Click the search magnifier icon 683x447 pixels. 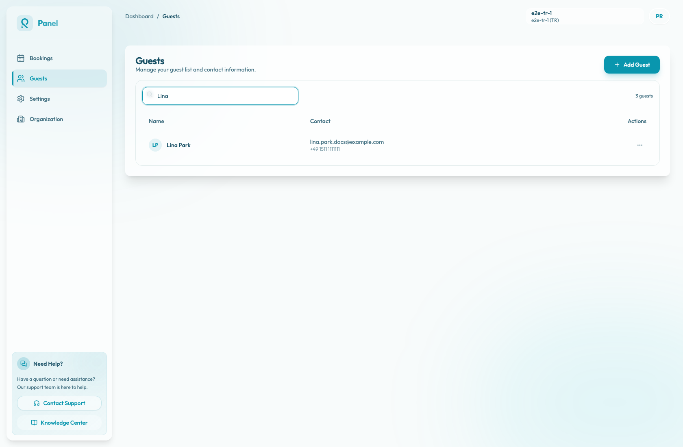(x=150, y=95)
